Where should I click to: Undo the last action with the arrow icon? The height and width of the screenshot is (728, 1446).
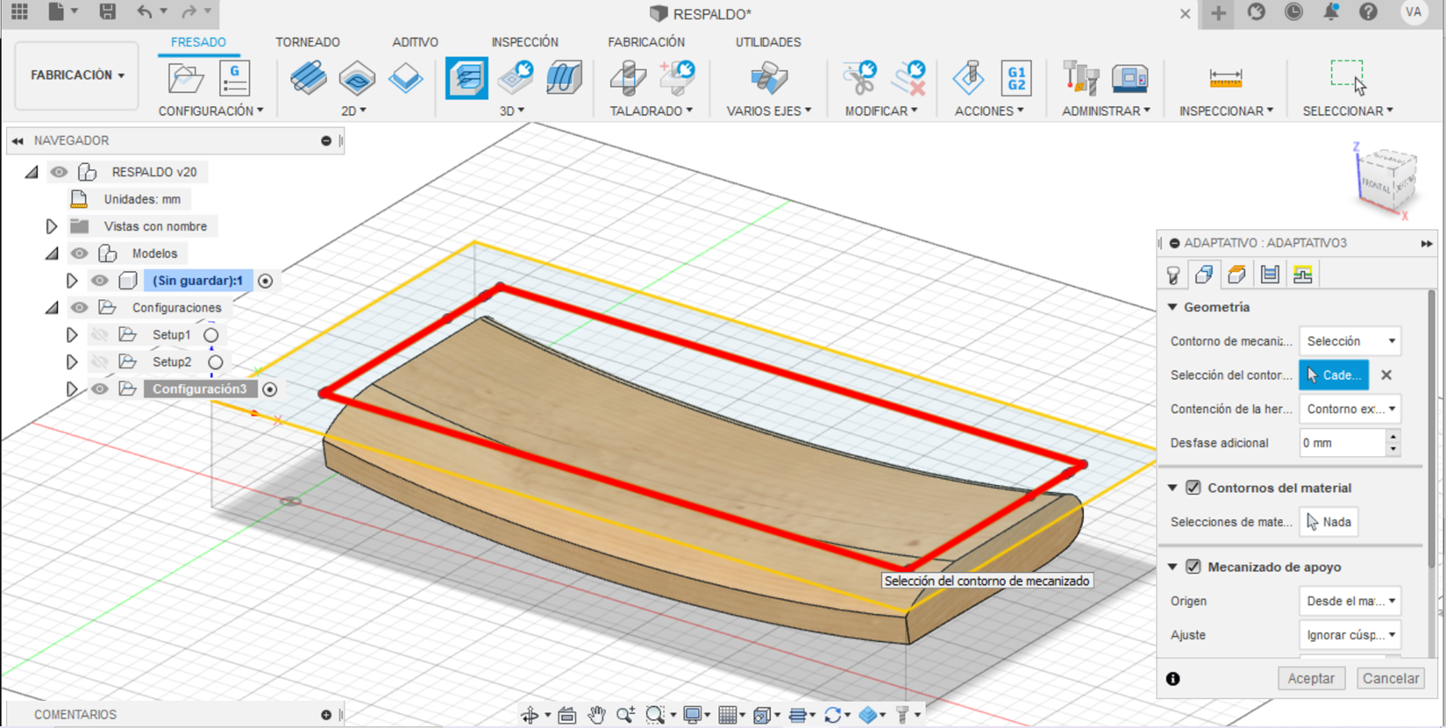(145, 11)
